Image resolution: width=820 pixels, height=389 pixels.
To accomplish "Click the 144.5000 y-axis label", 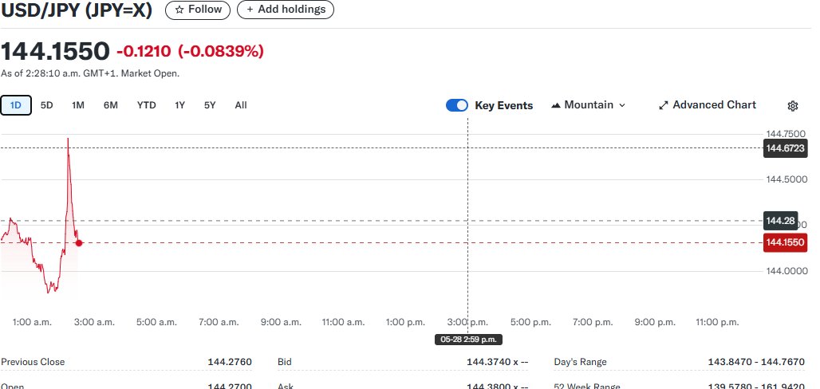I will pyautogui.click(x=786, y=179).
